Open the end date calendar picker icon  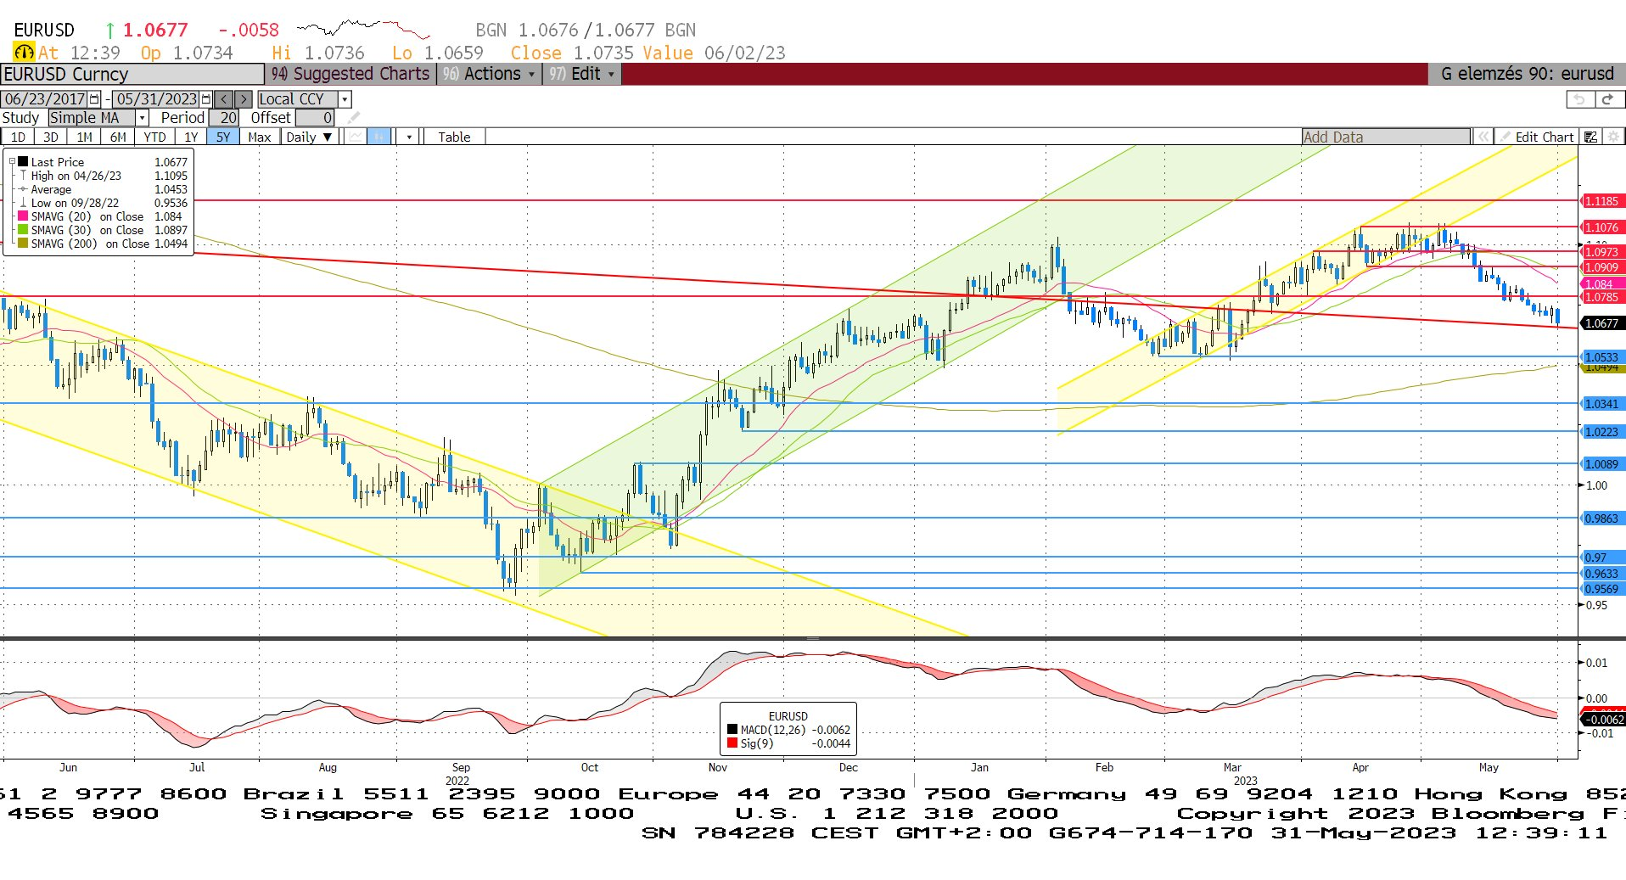(205, 99)
